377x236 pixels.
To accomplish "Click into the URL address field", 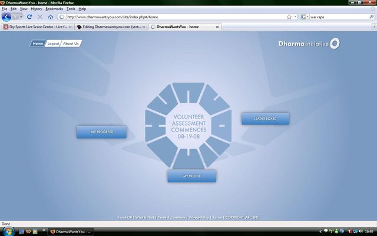I will (176, 17).
